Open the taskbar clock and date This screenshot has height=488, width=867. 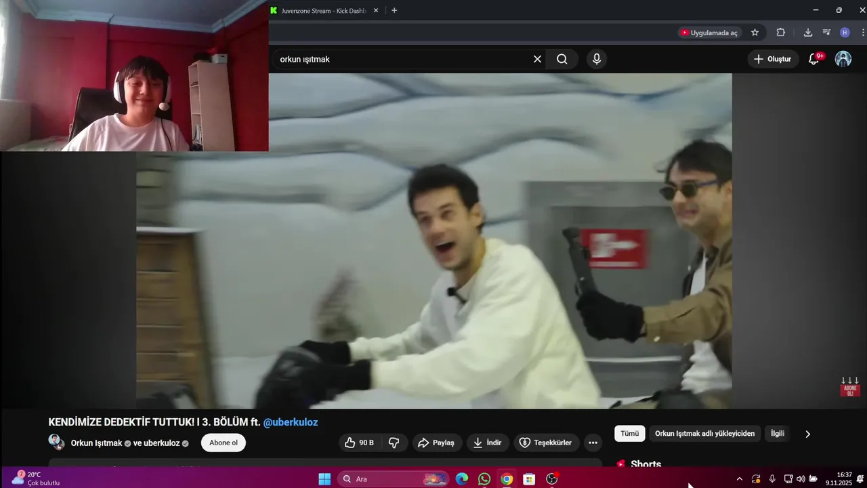click(839, 479)
